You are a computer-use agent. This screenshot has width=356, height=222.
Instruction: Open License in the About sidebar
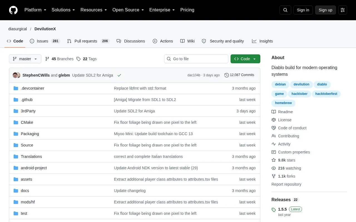pos(281,120)
